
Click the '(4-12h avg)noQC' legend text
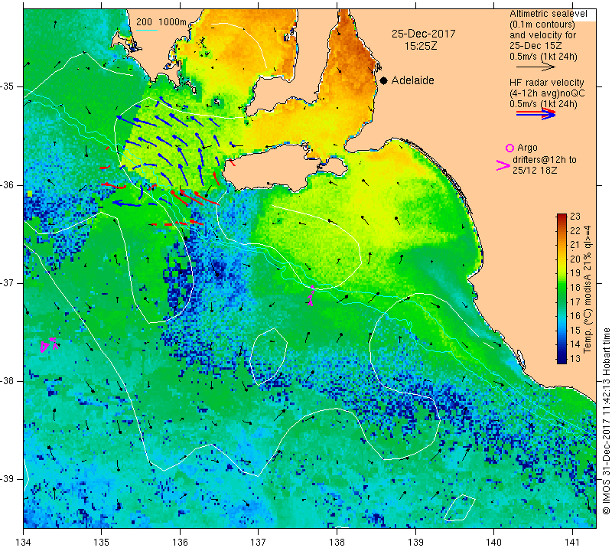pos(547,93)
